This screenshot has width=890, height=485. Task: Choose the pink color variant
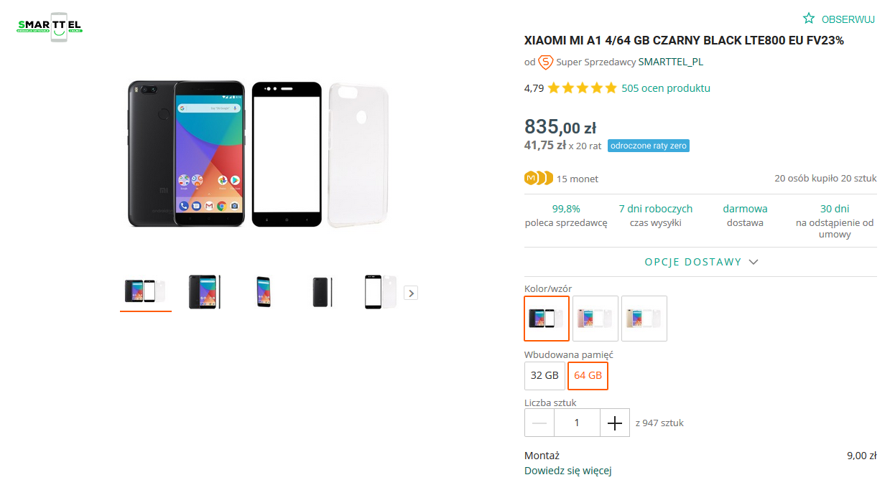[x=595, y=319]
